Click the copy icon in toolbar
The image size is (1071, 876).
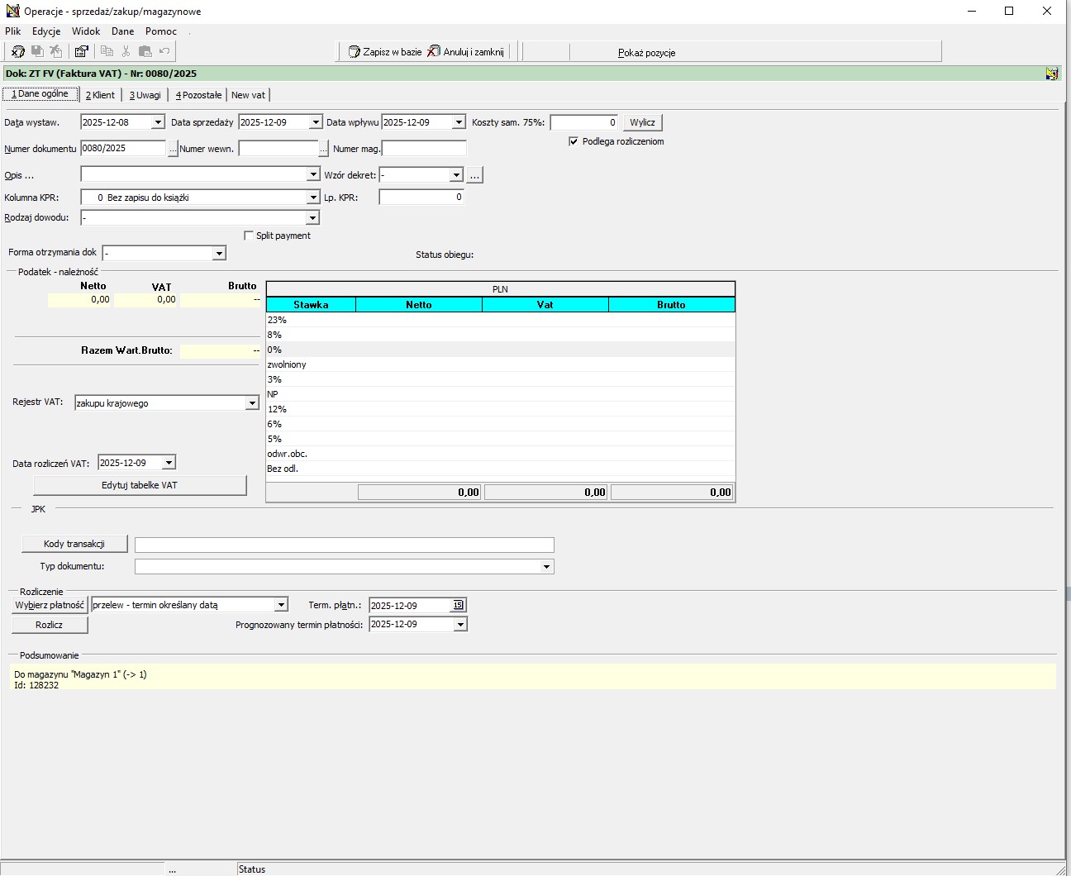pyautogui.click(x=107, y=51)
